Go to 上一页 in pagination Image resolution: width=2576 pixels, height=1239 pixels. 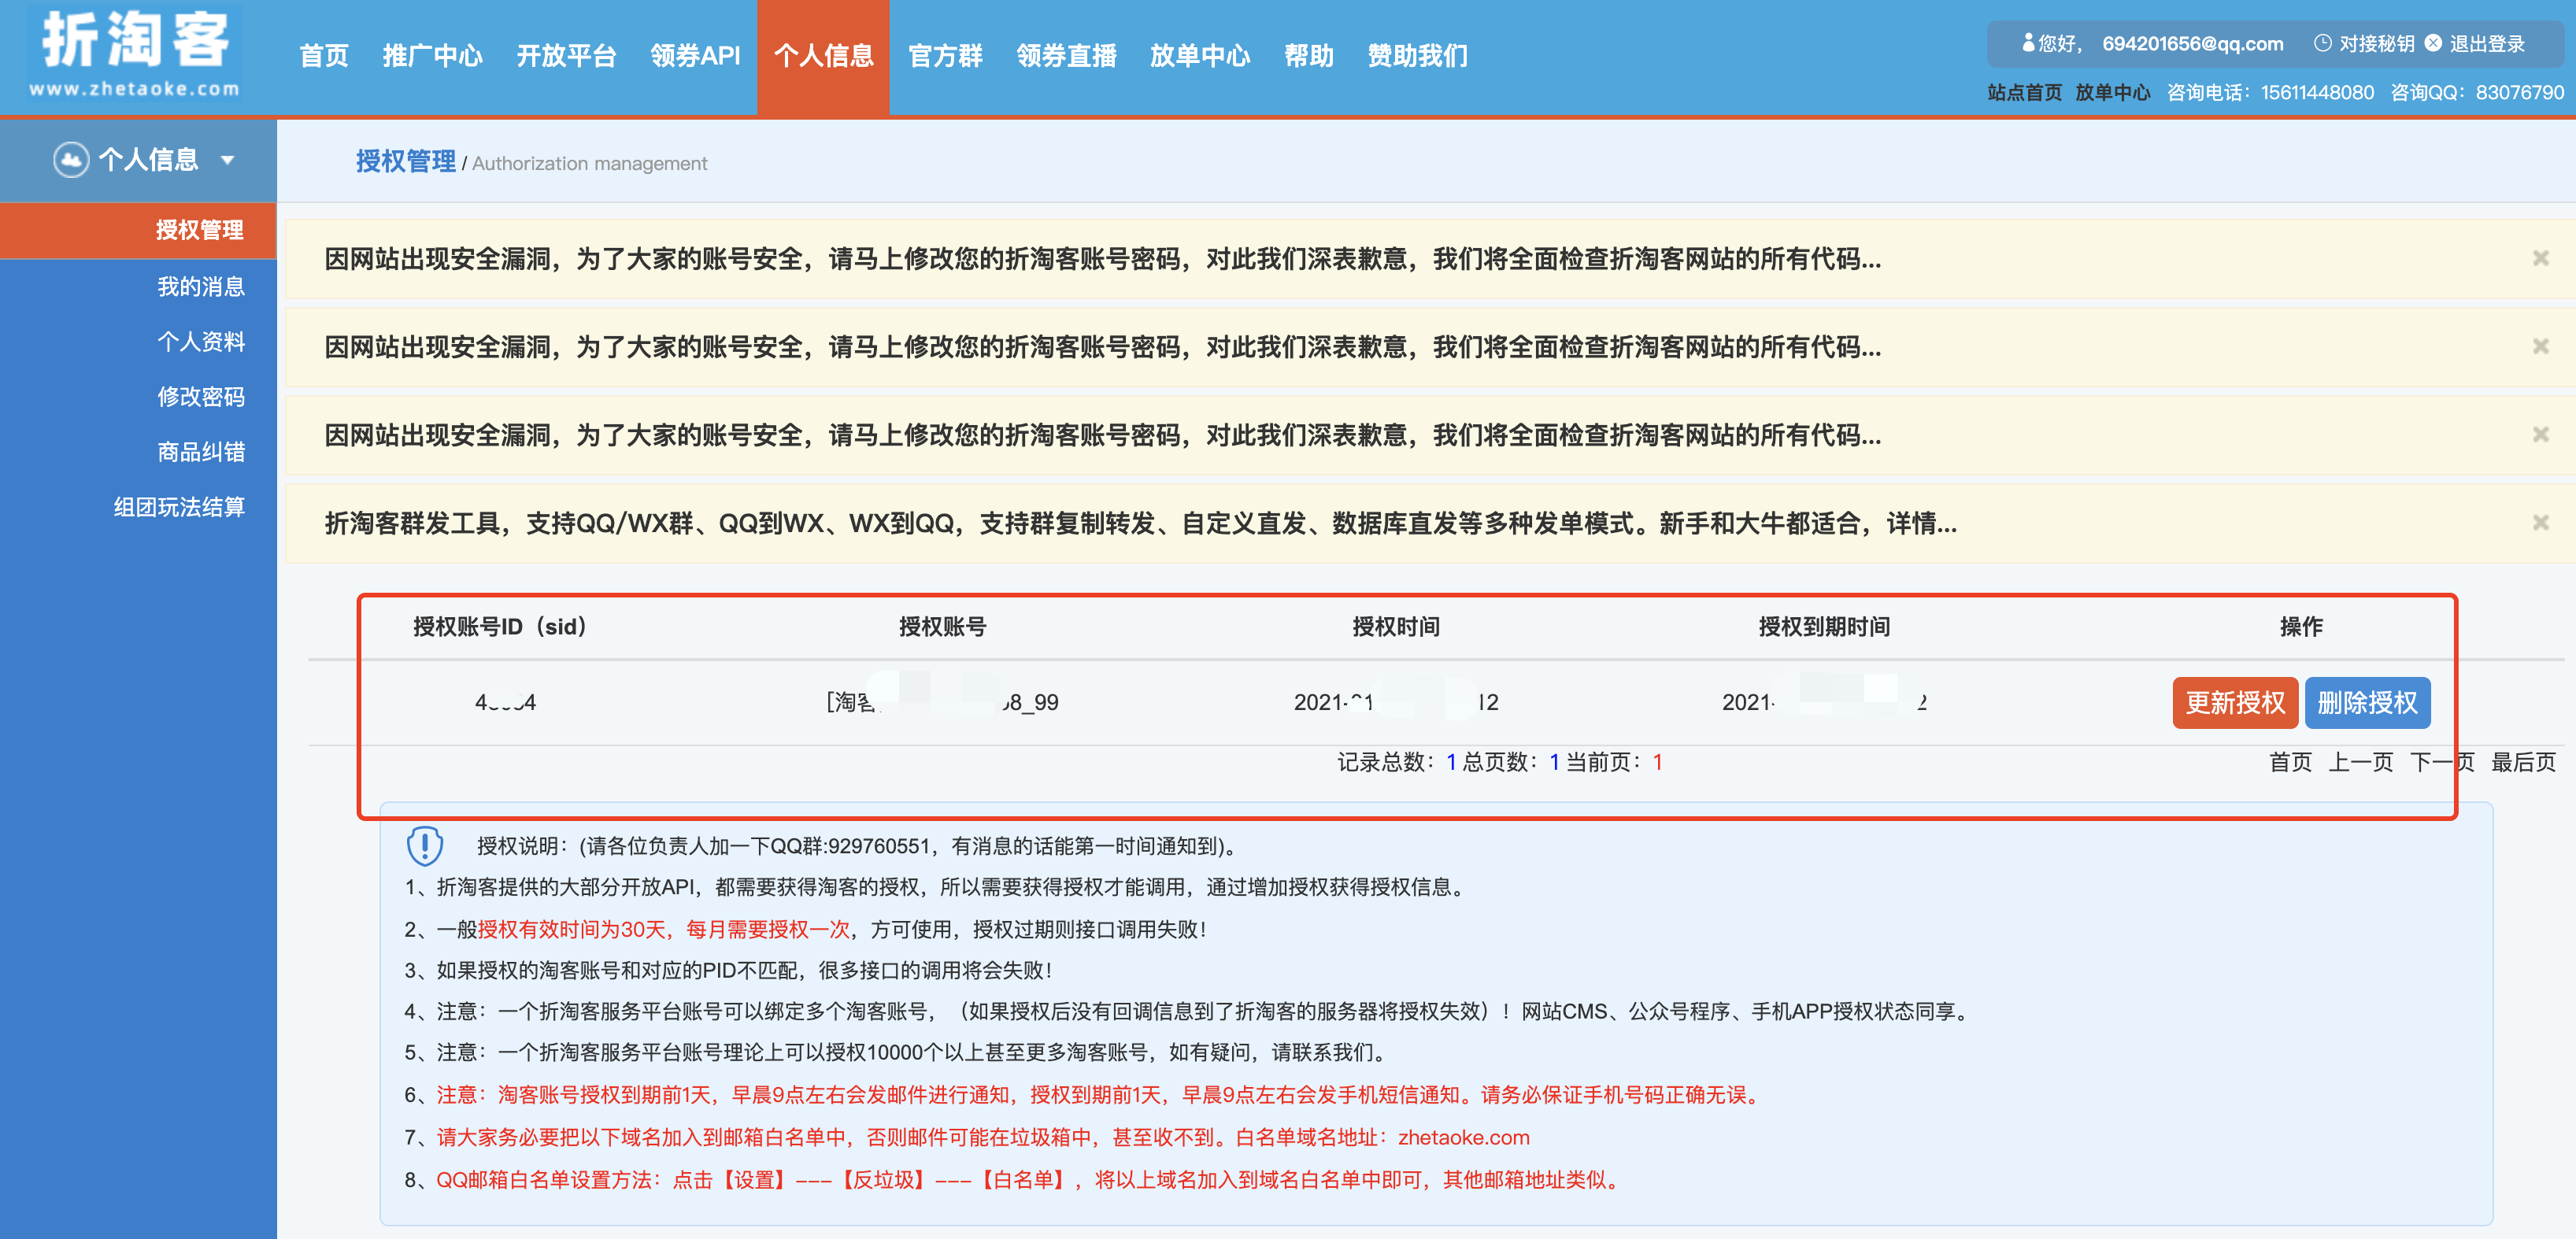click(x=2361, y=763)
